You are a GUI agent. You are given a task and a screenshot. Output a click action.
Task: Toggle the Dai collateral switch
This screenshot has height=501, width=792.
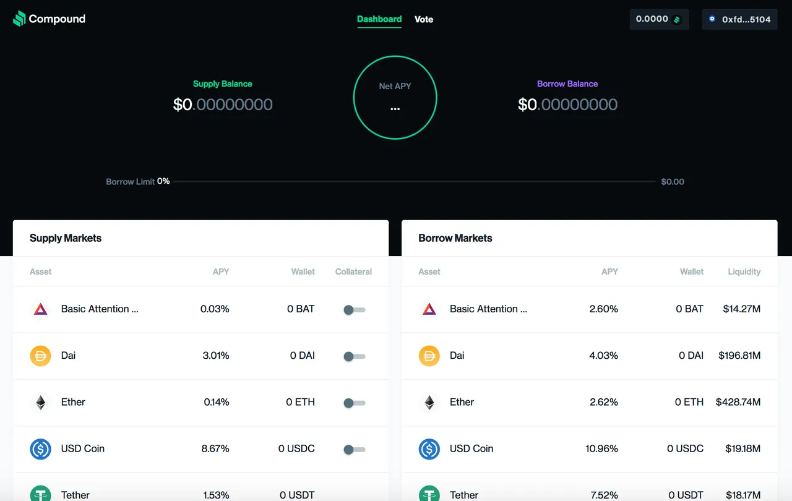[355, 356]
